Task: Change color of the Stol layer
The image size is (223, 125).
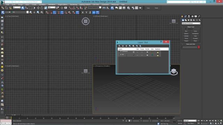Action: click(152, 55)
